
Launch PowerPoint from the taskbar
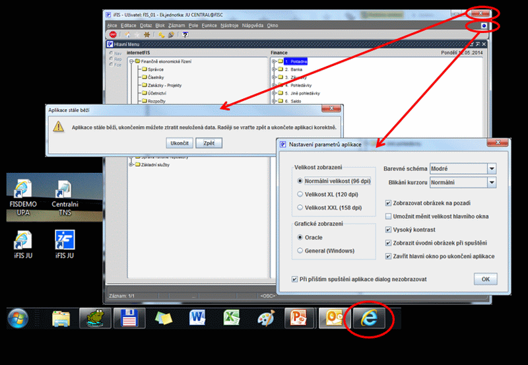[x=300, y=318]
